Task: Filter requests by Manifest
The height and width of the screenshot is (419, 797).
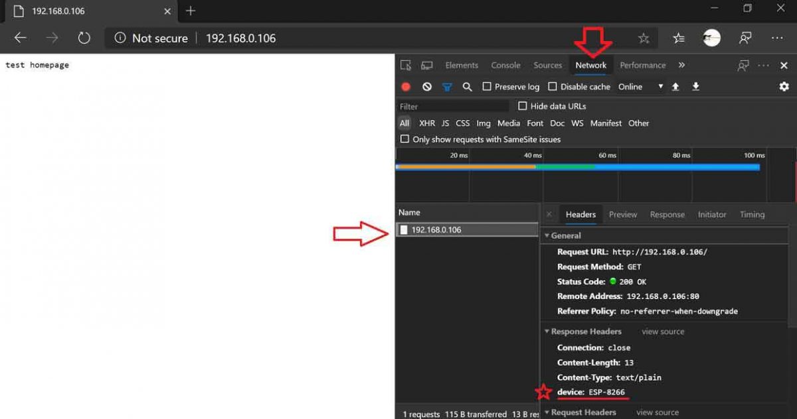Action: pyautogui.click(x=606, y=123)
